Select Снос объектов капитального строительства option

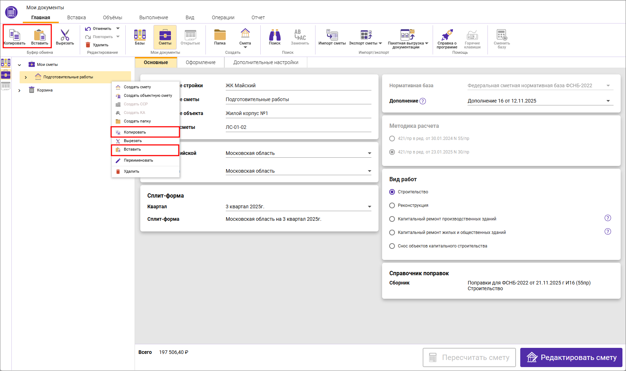tap(392, 246)
